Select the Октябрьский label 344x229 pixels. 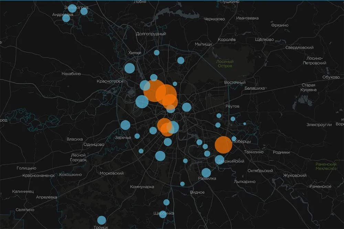pyautogui.click(x=260, y=171)
